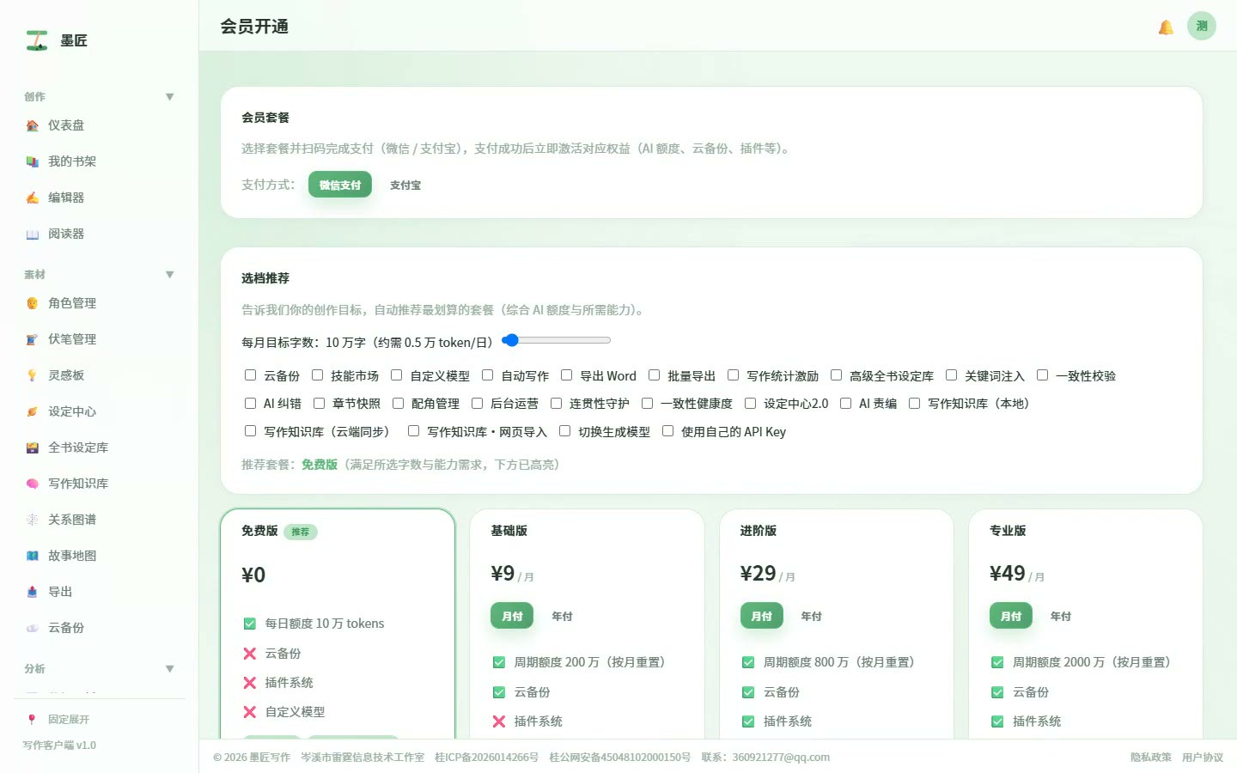Enable the 技能市场 checkbox
This screenshot has width=1237, height=773.
pyautogui.click(x=317, y=375)
